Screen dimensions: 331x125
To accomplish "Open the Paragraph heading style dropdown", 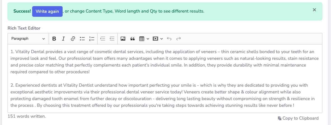I will (x=28, y=39).
